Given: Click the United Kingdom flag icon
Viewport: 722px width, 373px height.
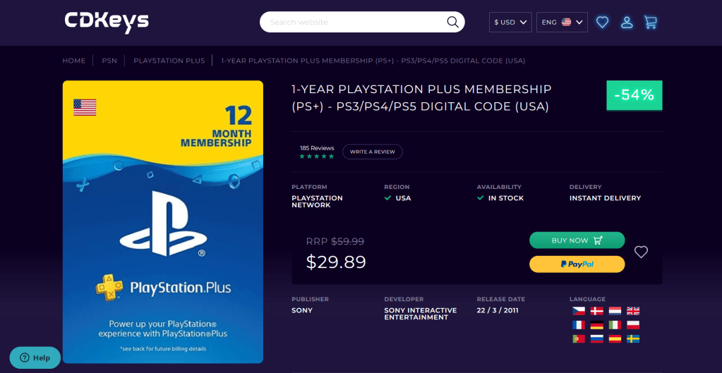Looking at the screenshot, I should [633, 311].
